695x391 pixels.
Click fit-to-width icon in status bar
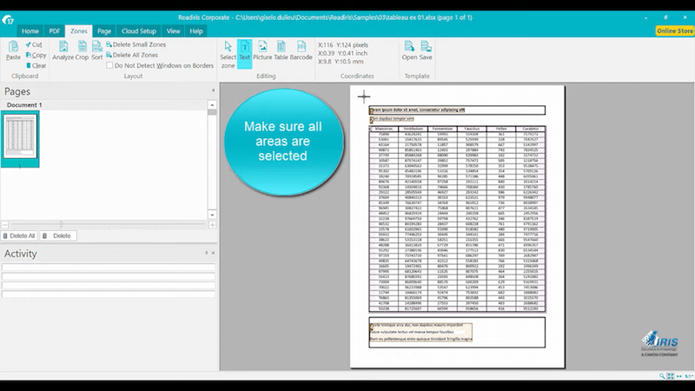(x=679, y=376)
